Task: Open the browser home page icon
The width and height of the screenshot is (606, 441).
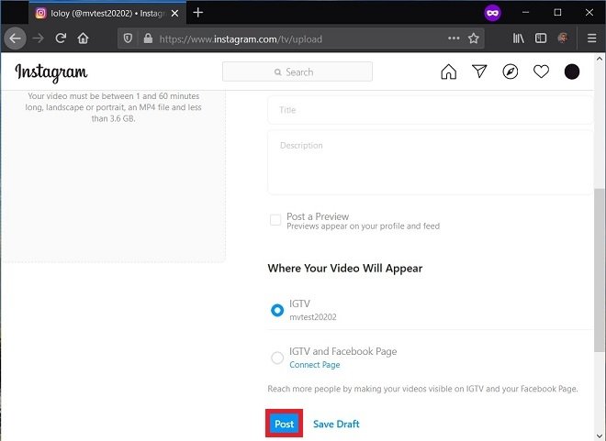Action: point(83,39)
